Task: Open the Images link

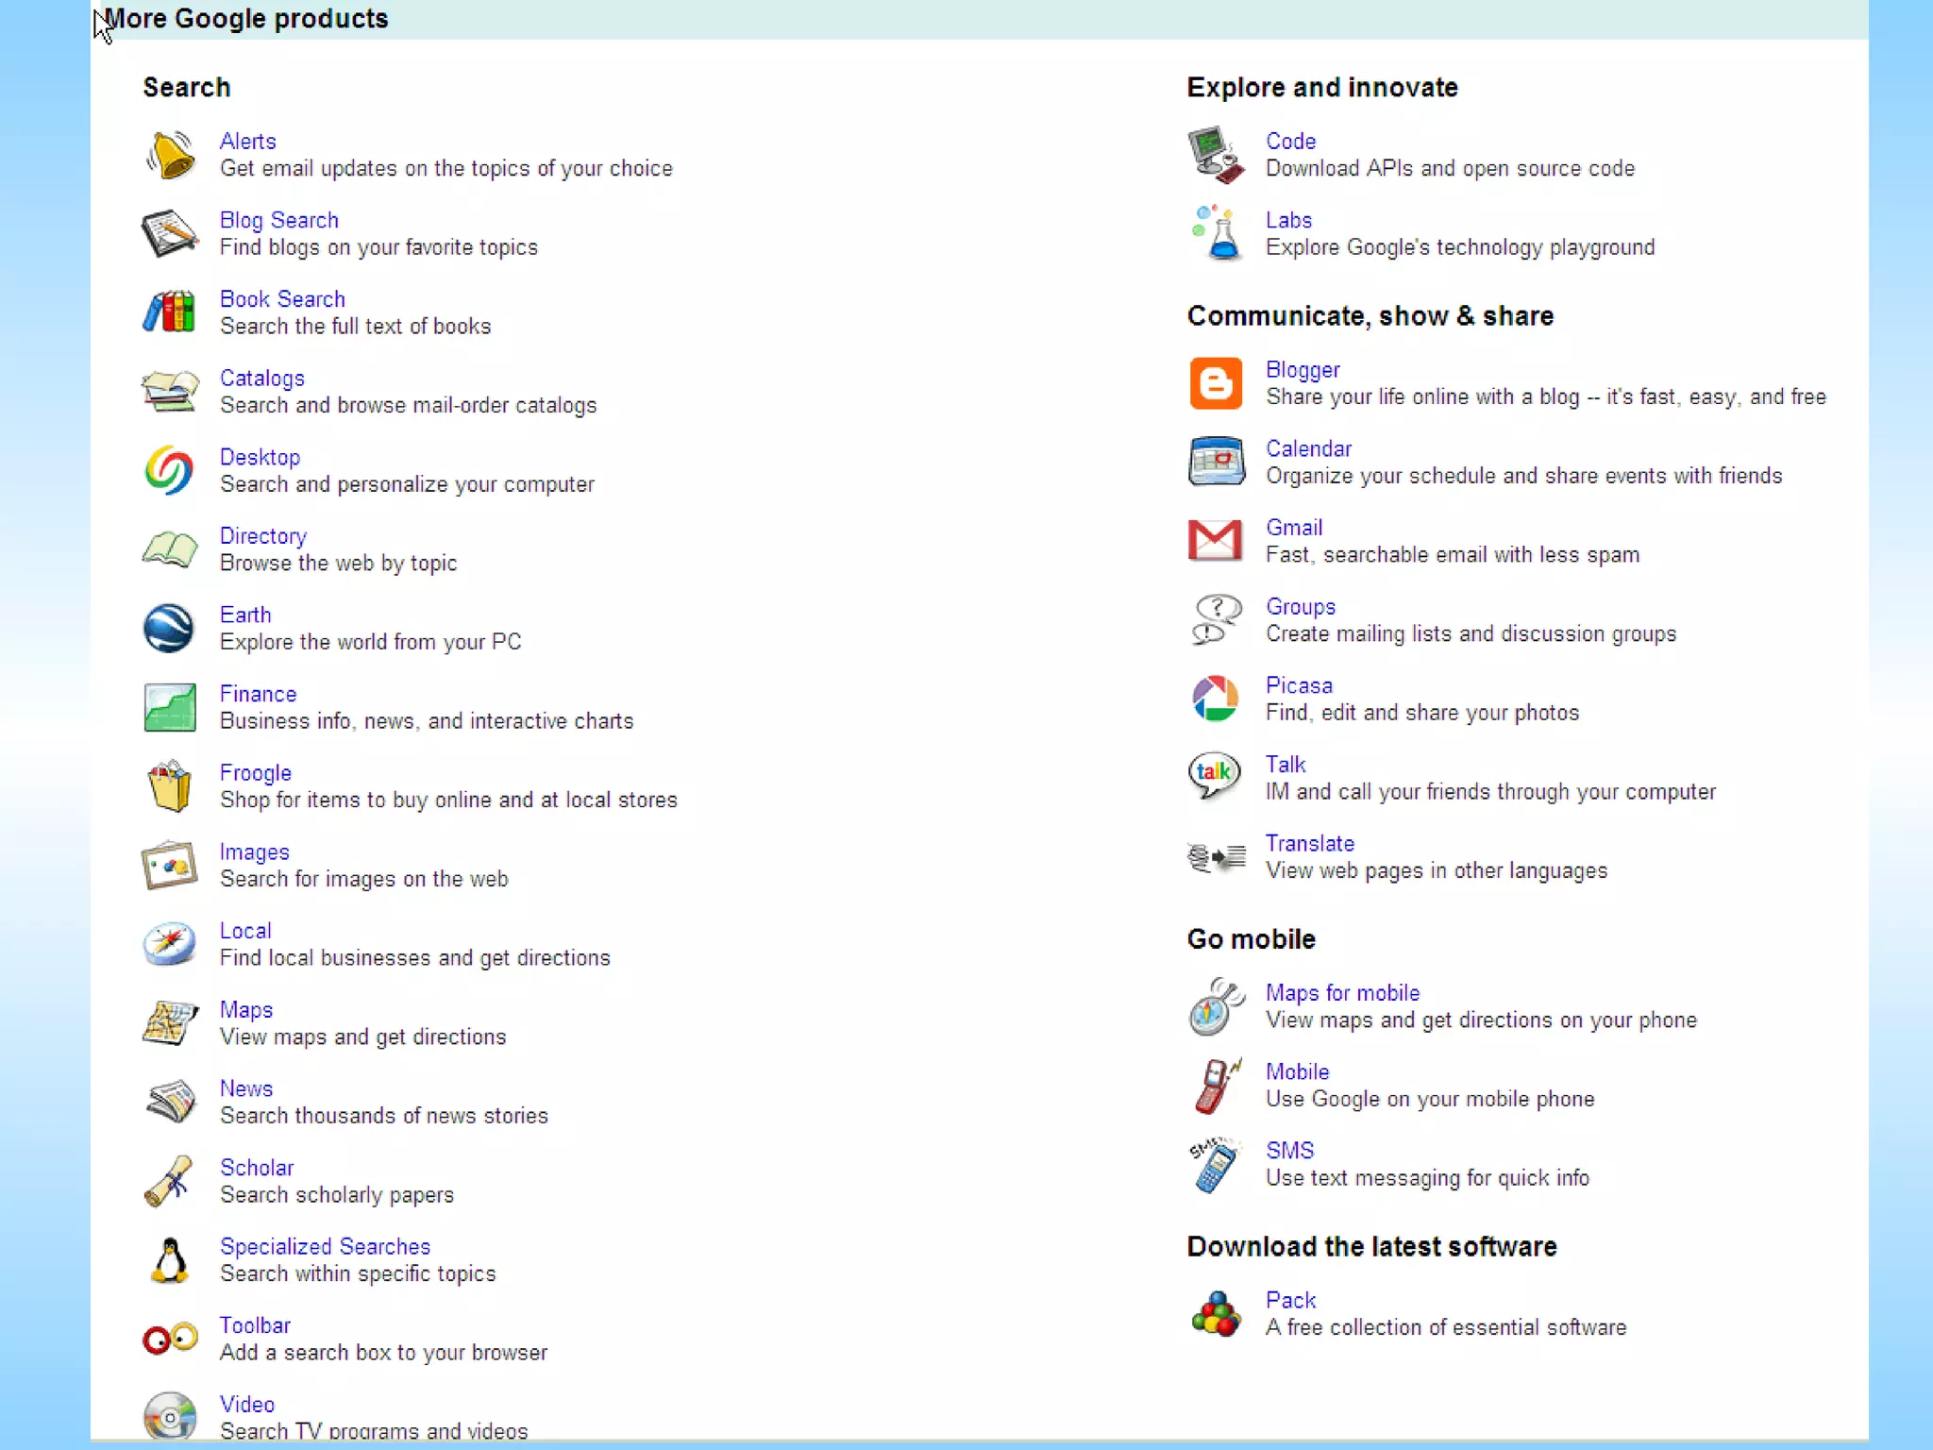Action: (x=254, y=852)
